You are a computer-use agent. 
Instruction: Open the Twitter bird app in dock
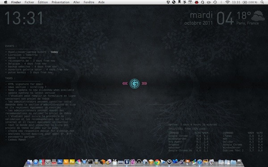[x=175, y=161]
